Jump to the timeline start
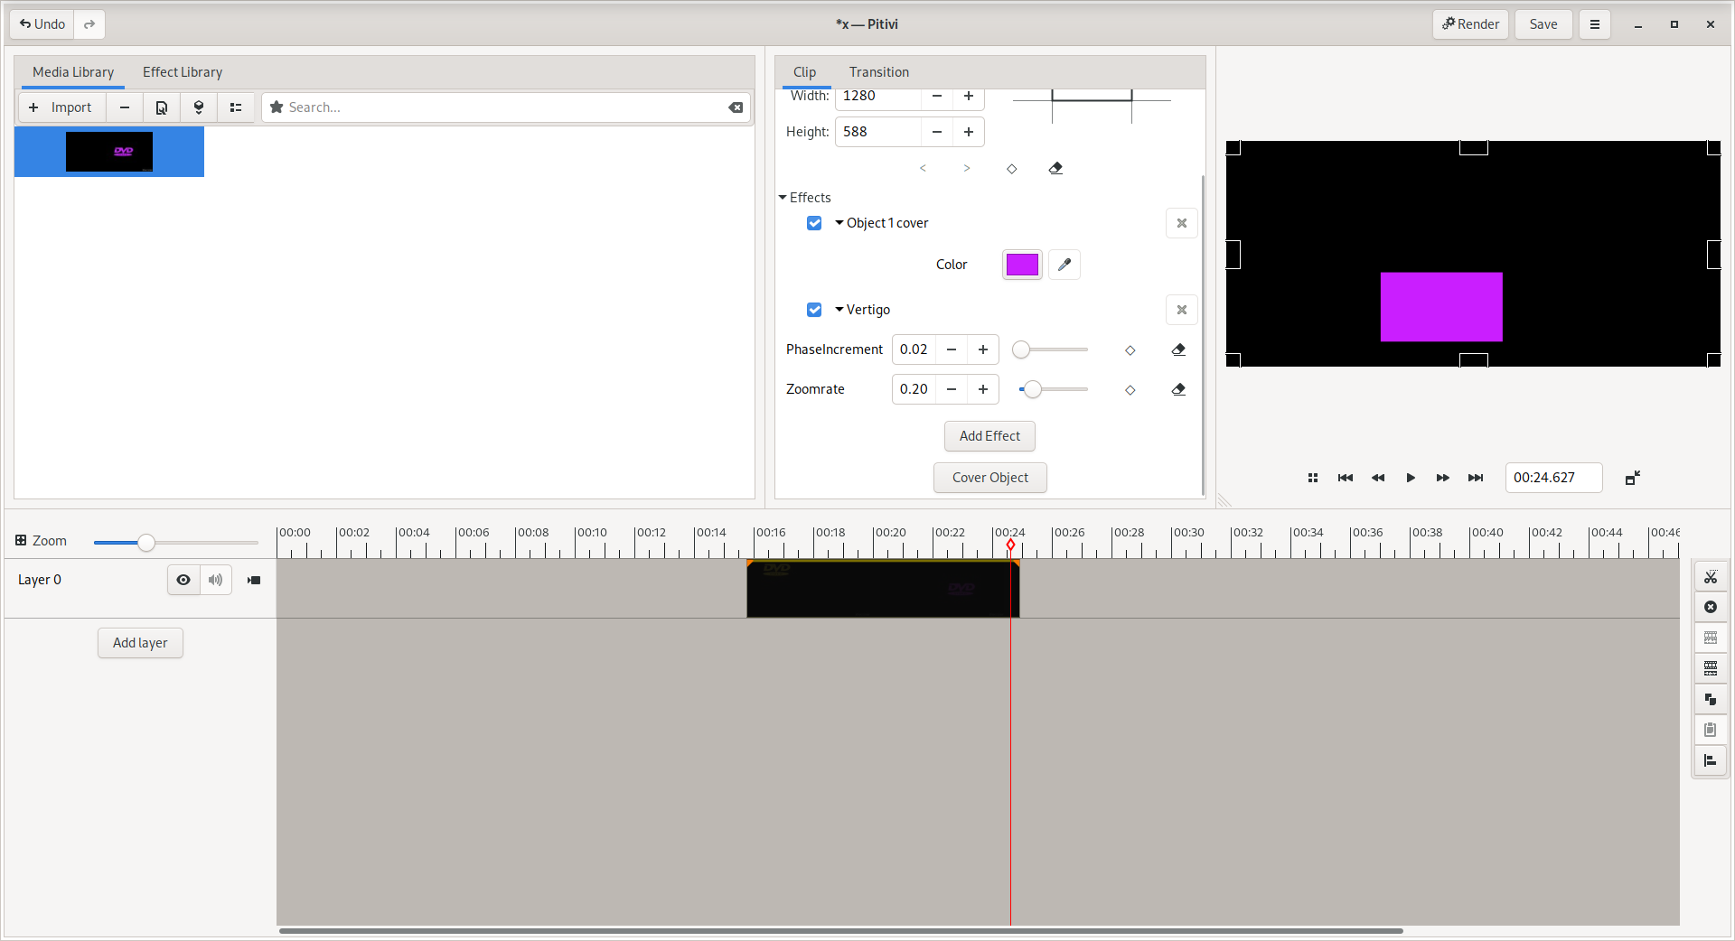The image size is (1735, 941). pyautogui.click(x=1345, y=478)
